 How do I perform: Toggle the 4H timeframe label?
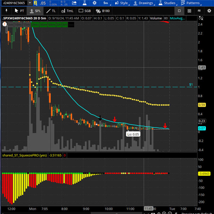pos(65,25)
